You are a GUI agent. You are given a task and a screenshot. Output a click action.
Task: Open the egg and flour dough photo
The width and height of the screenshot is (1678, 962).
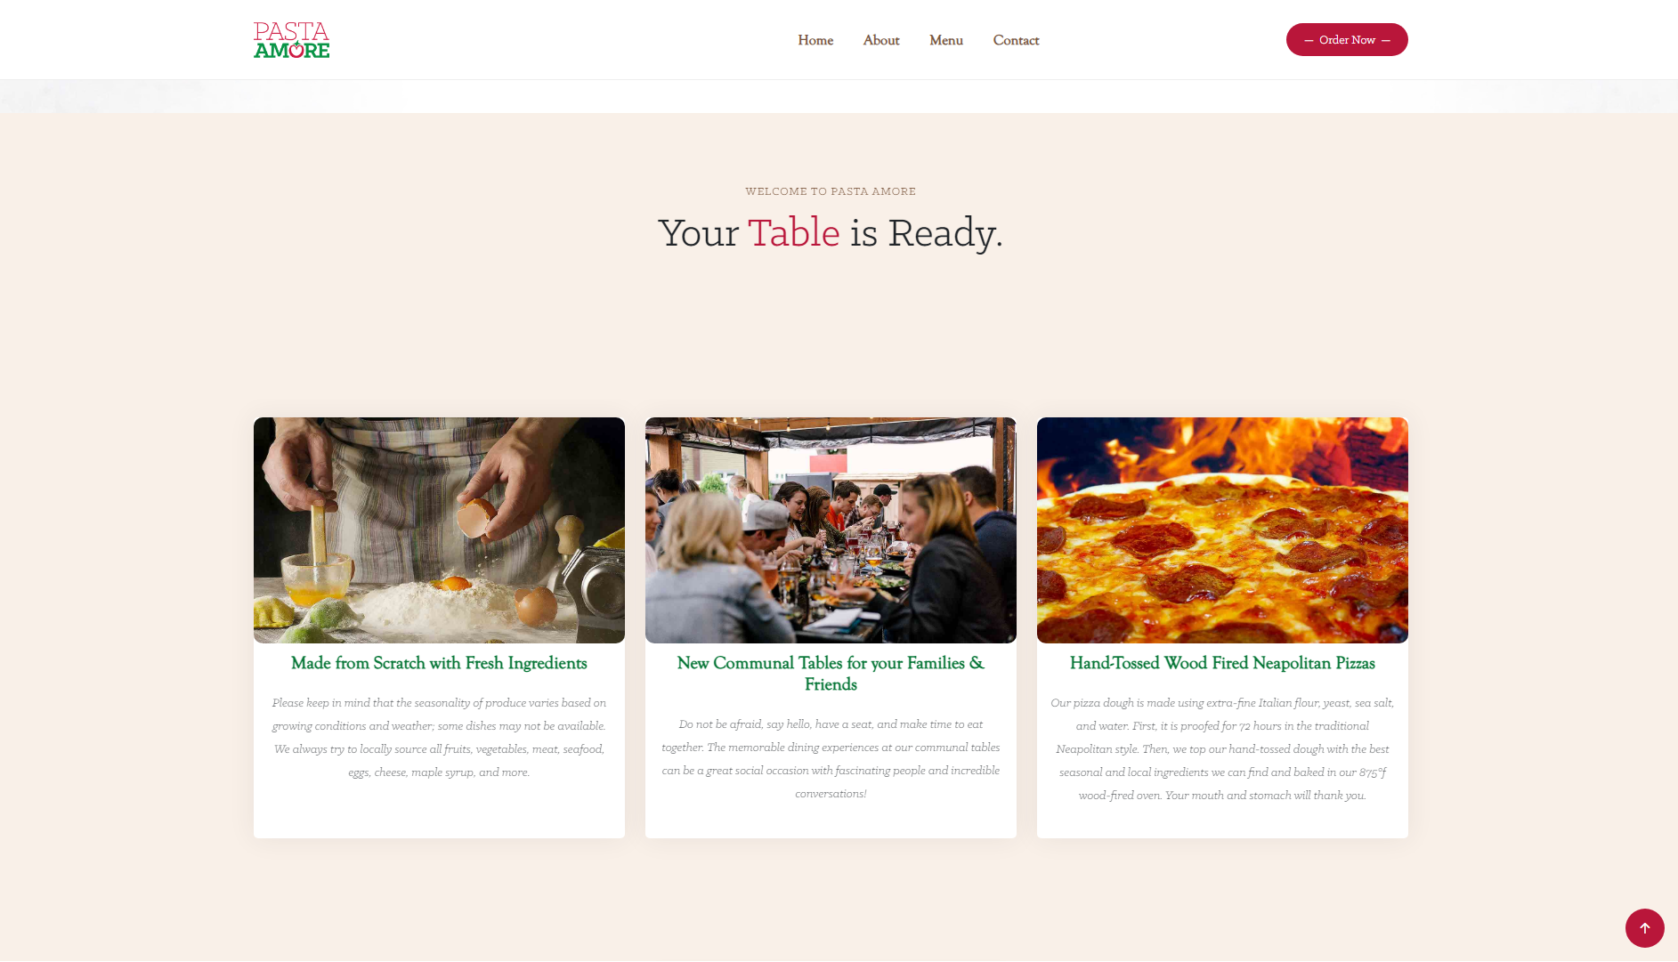click(439, 530)
